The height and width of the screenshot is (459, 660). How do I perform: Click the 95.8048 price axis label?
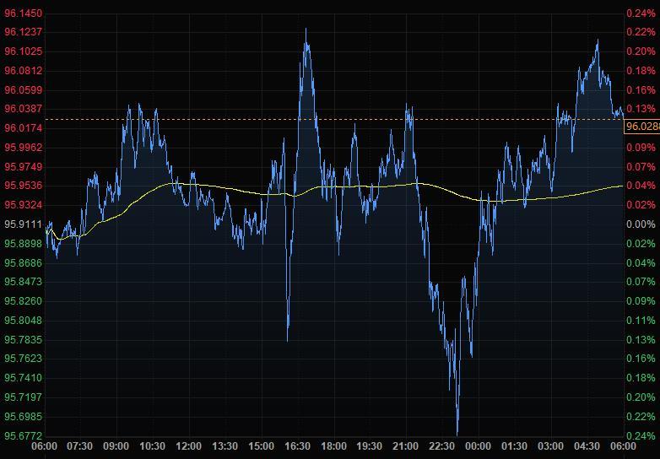pos(24,321)
